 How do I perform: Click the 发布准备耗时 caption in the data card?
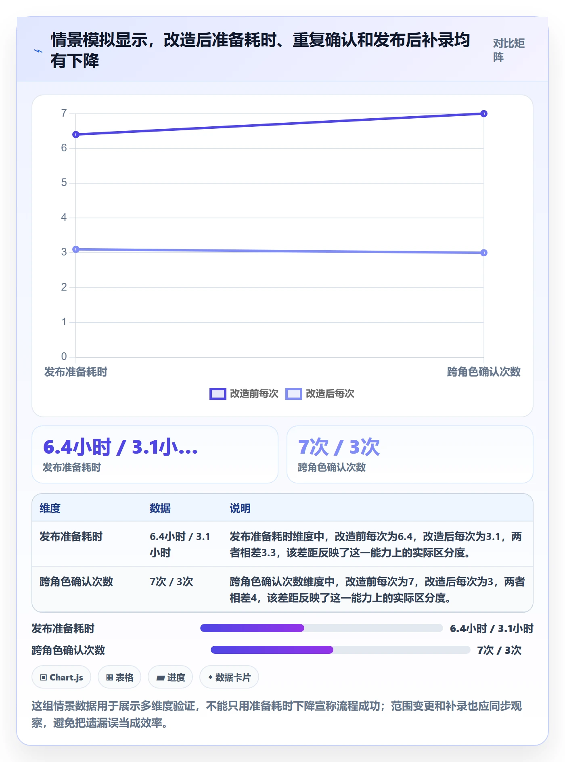point(72,467)
